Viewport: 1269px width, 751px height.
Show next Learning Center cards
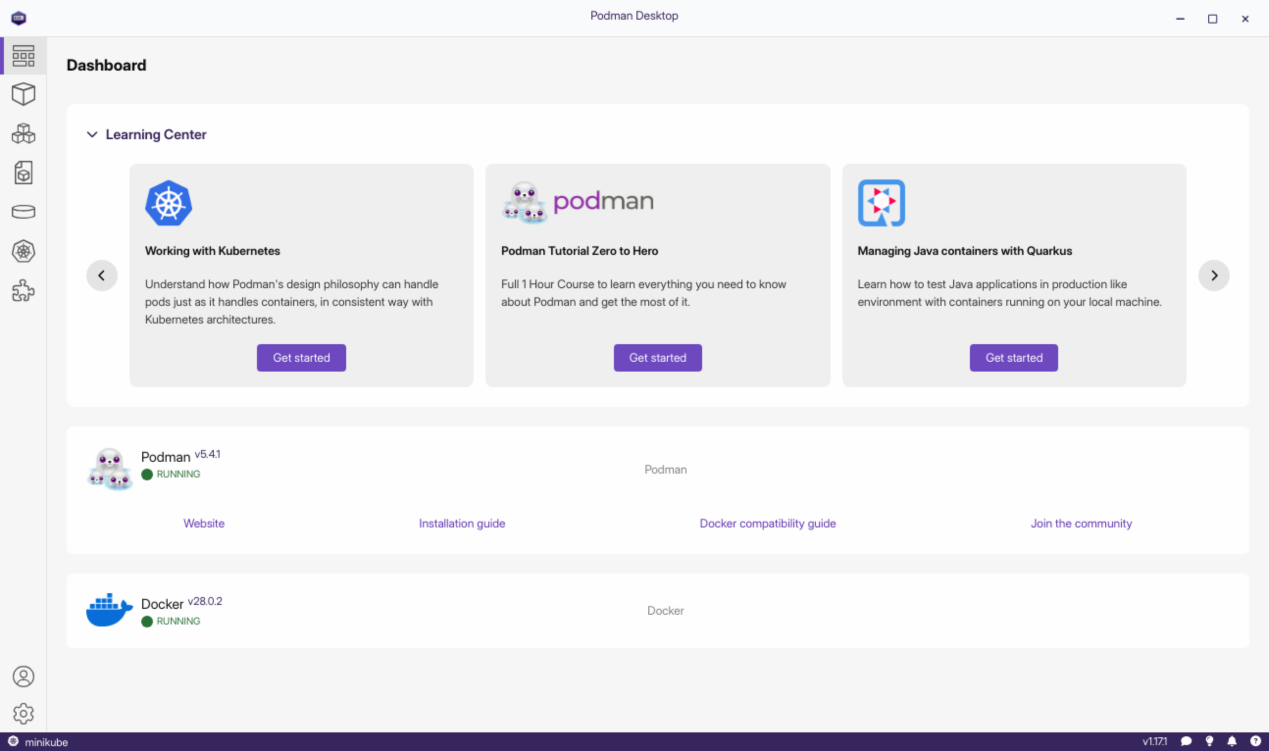(1214, 275)
